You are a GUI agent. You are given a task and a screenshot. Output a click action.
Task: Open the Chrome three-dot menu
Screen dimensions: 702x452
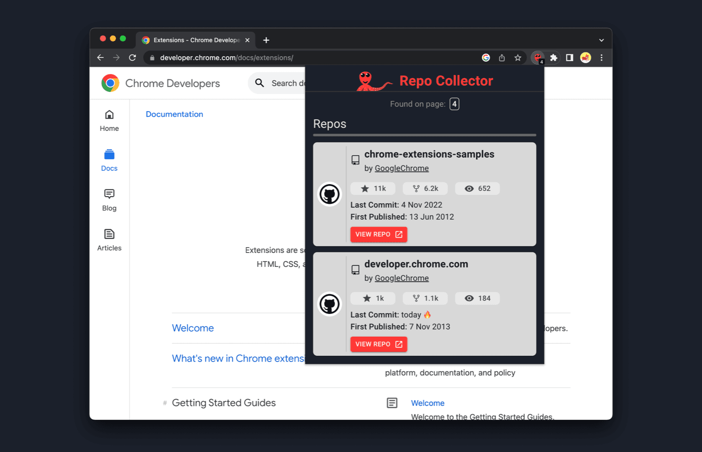tap(602, 57)
